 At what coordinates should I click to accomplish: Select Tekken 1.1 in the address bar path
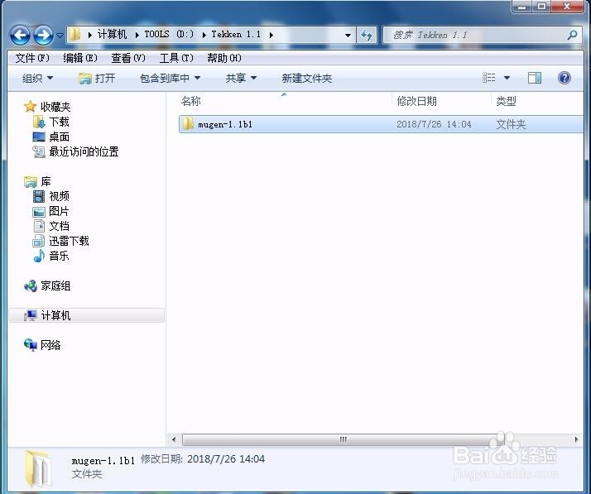click(x=236, y=35)
